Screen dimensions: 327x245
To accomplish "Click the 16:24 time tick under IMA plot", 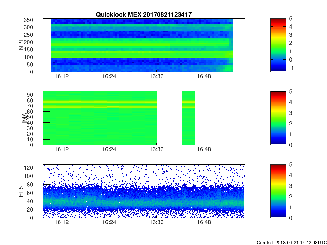I will point(109,149).
